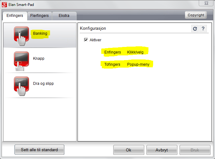Toggle the Aktiver checkbox
Screen dimensions: 215x159
click(x=86, y=40)
